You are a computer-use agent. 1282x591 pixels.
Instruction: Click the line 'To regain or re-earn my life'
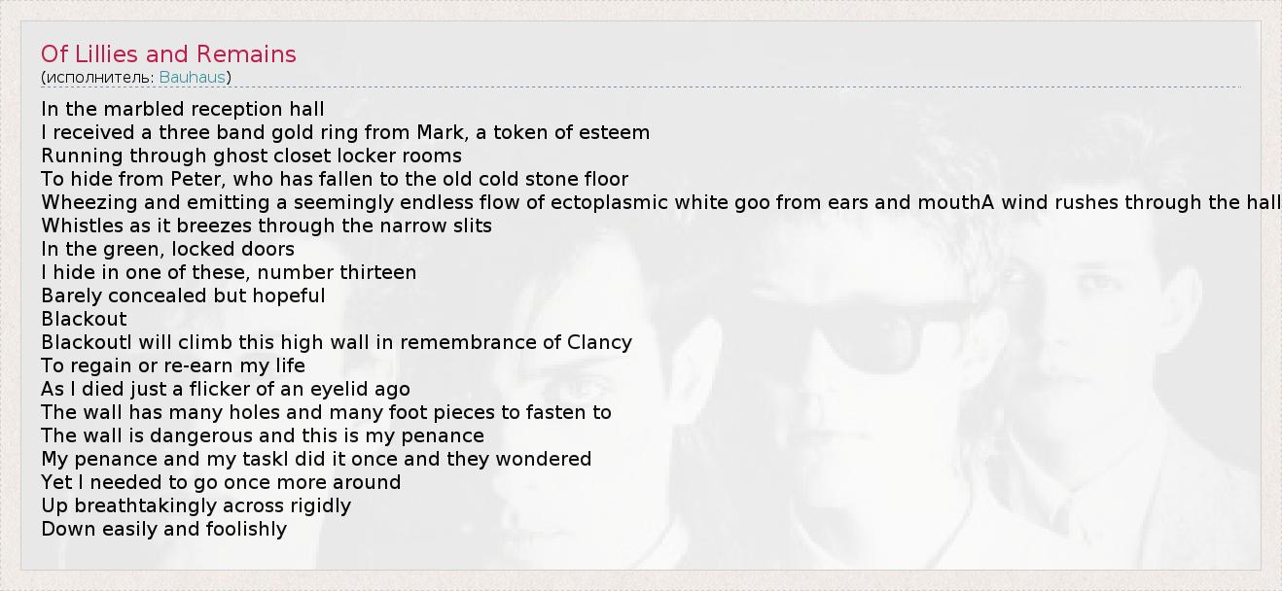point(173,365)
